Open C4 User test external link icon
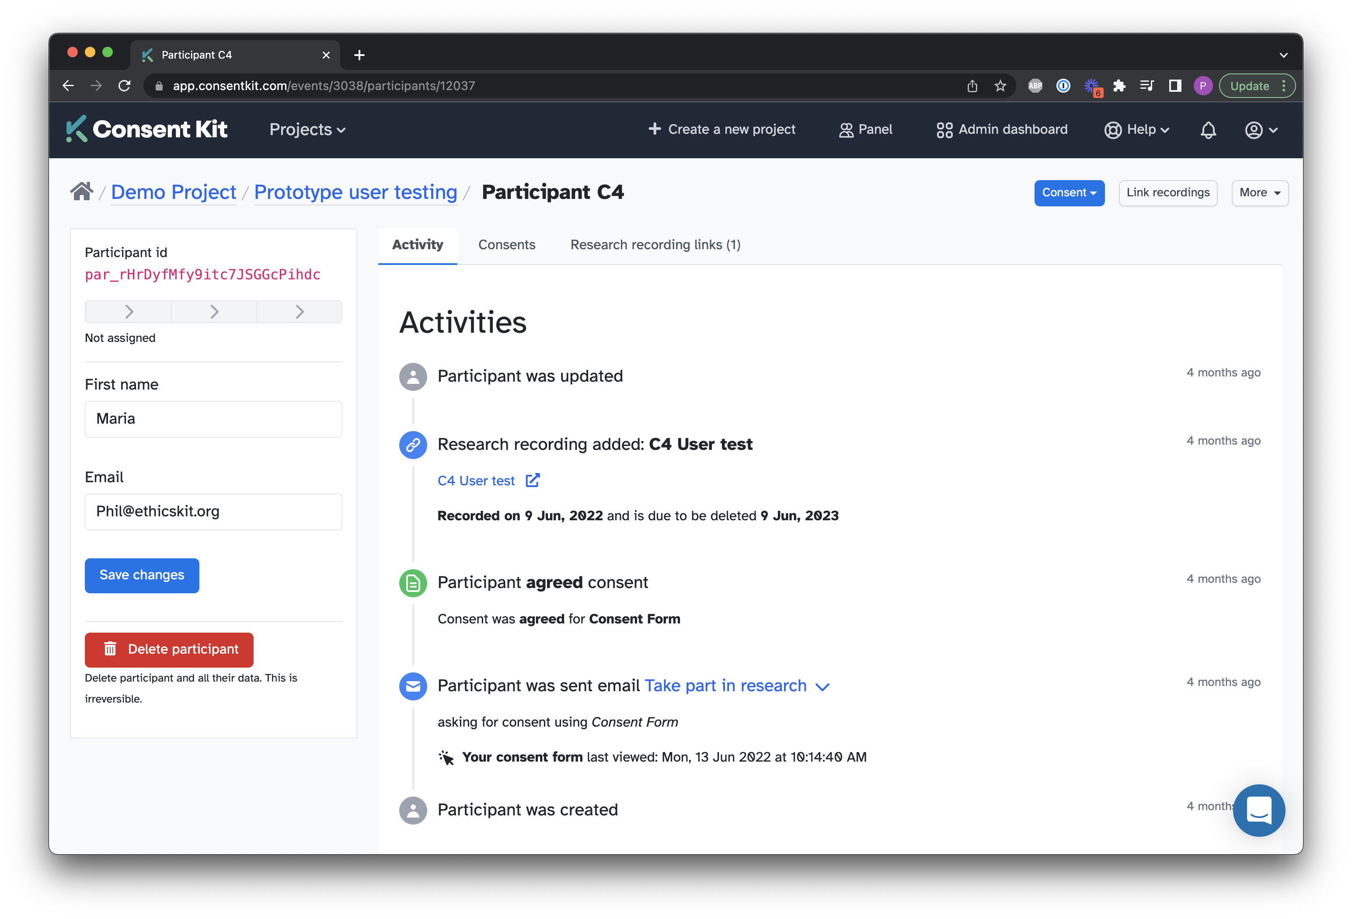The height and width of the screenshot is (919, 1352). click(532, 480)
